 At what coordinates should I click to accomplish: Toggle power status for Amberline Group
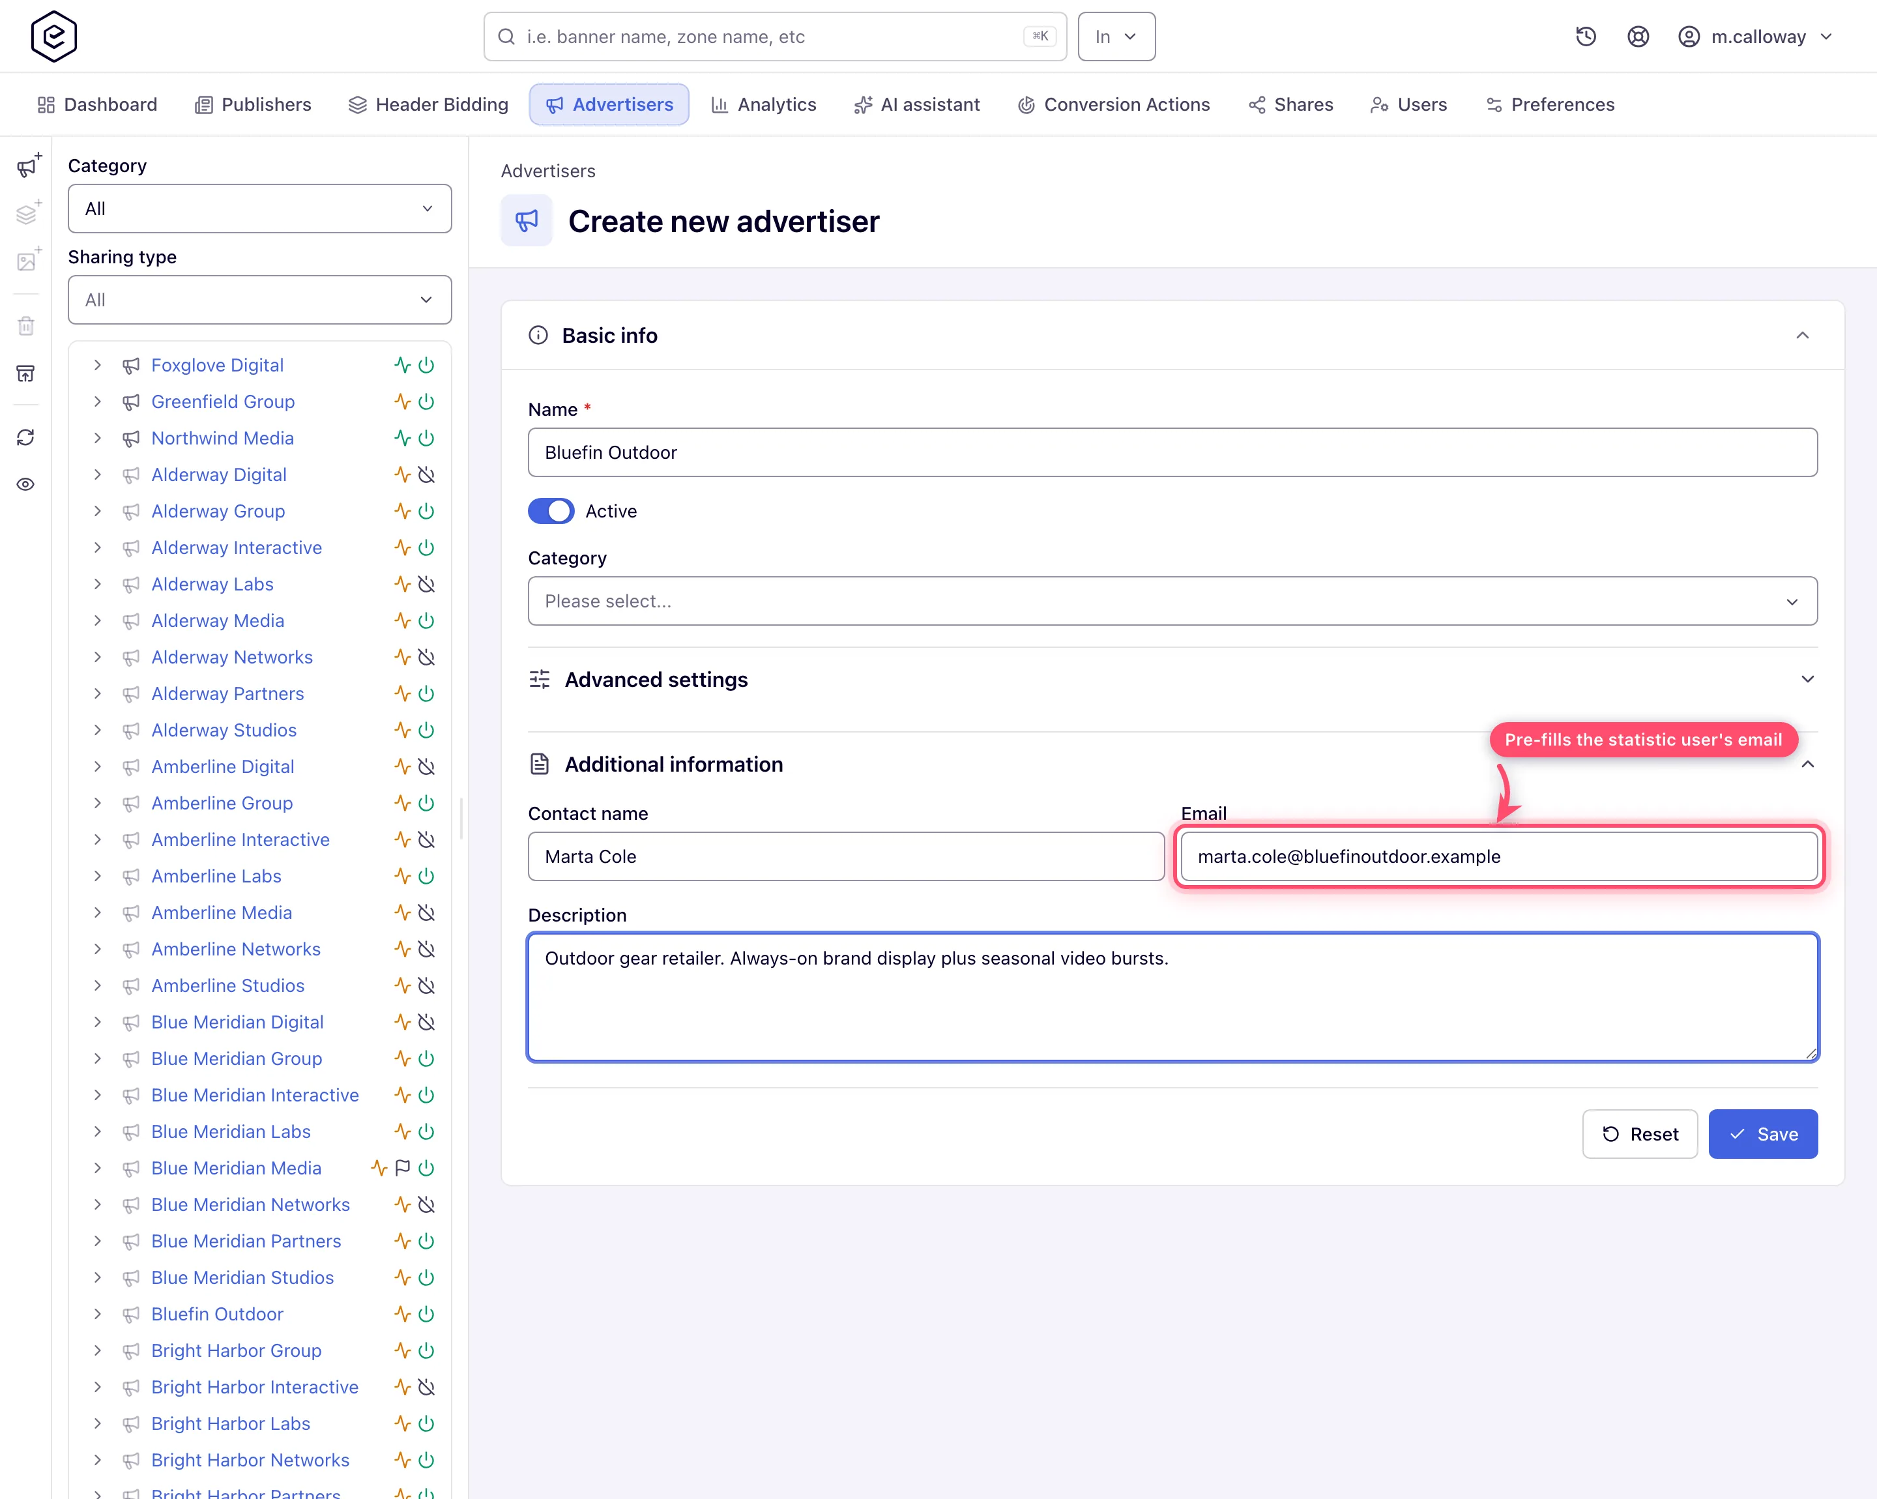(427, 802)
